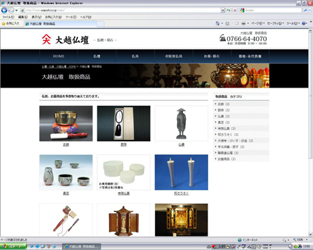Open the monk statue product thumbnail

point(181,124)
